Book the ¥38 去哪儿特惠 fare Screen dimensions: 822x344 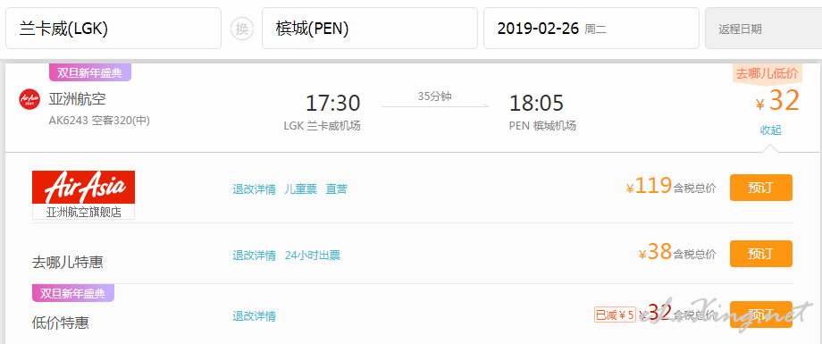coord(760,254)
